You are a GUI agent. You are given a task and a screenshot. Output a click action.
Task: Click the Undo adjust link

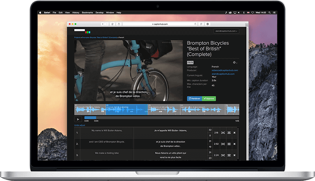click(x=80, y=125)
